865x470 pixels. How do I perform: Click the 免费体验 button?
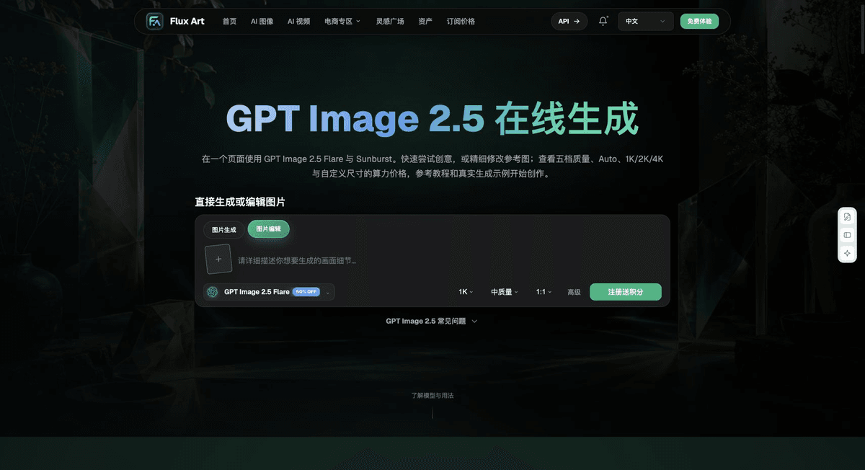(x=699, y=21)
